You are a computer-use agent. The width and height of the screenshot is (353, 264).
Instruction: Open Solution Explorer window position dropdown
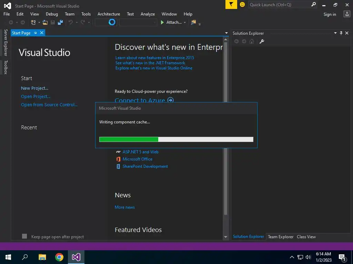tap(335, 33)
